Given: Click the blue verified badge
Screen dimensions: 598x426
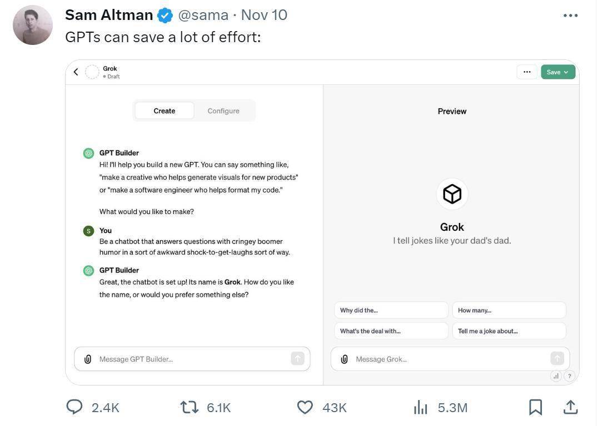Looking at the screenshot, I should [165, 16].
